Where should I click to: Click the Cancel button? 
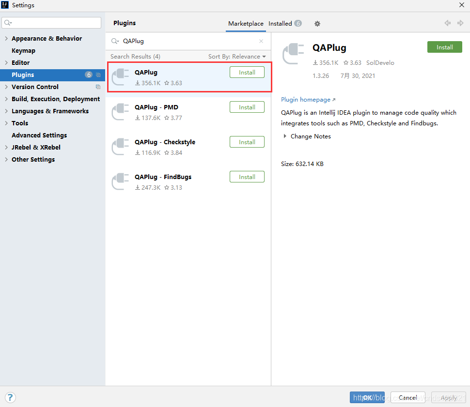pyautogui.click(x=407, y=397)
